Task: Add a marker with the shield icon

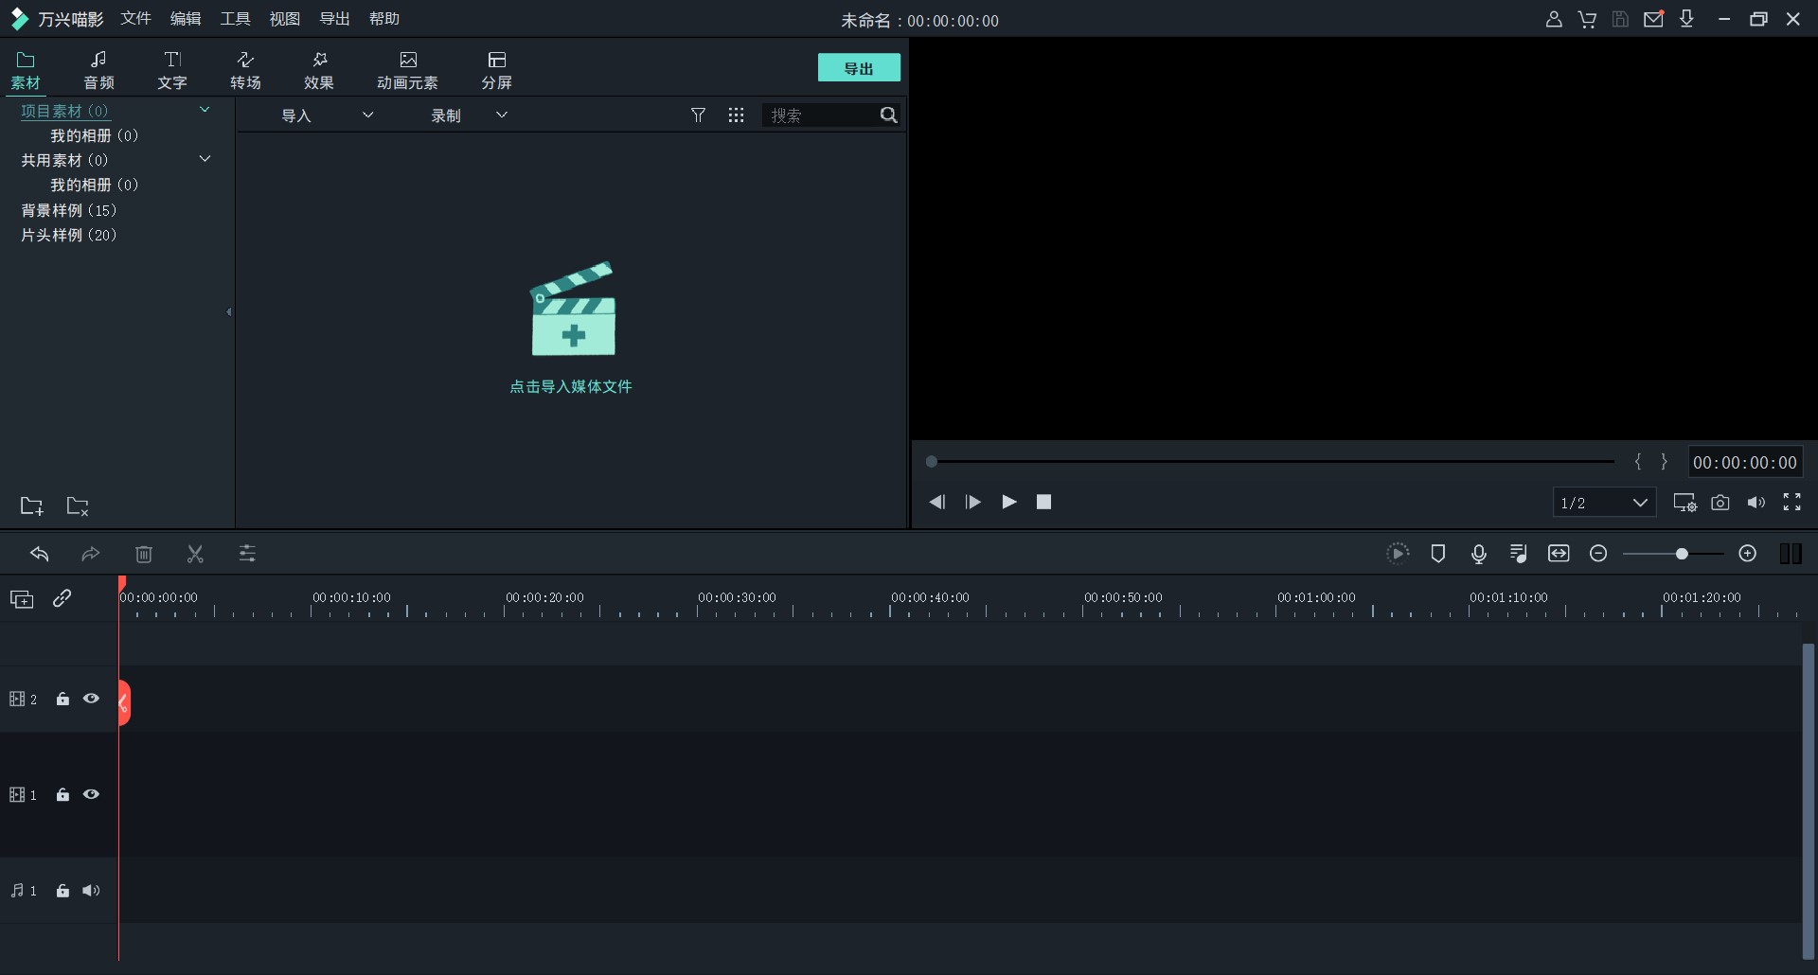Action: (x=1437, y=554)
